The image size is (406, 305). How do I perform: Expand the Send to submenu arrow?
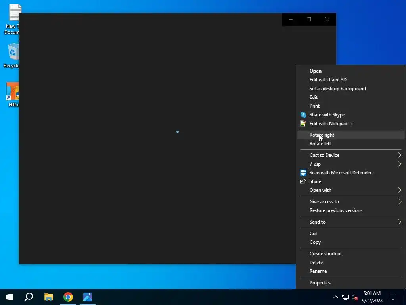[400, 222]
